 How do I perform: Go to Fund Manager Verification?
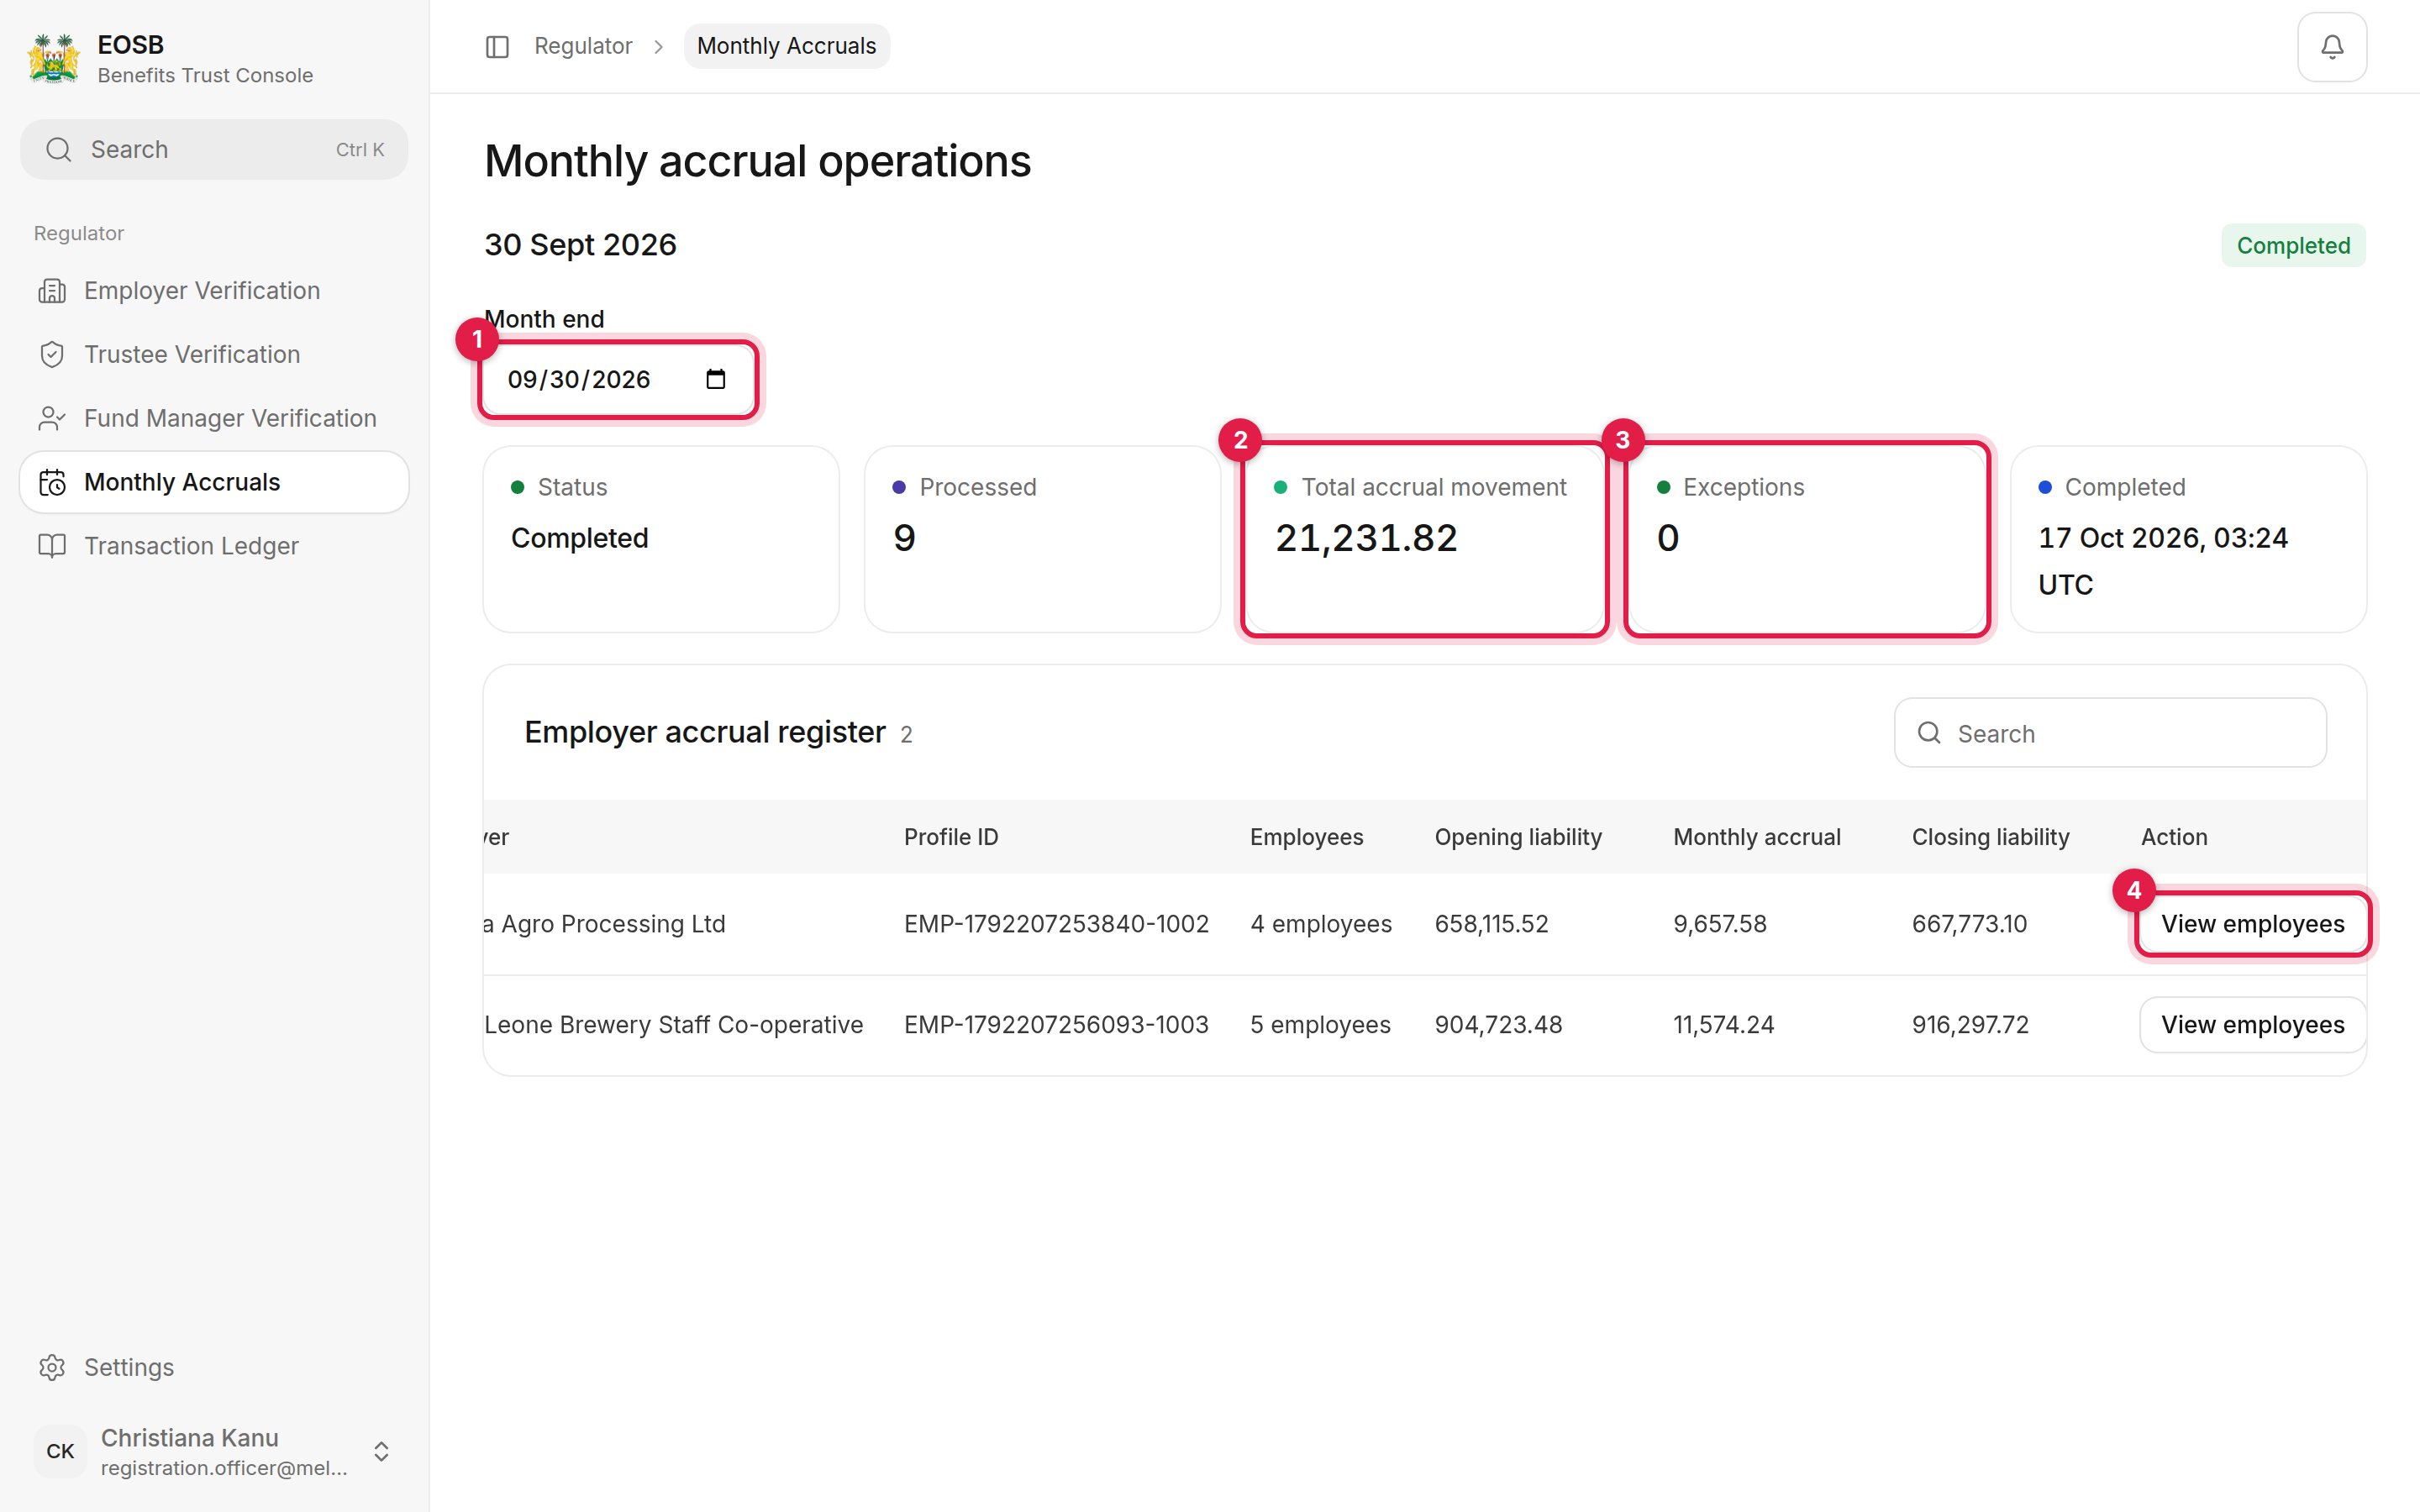[214, 419]
